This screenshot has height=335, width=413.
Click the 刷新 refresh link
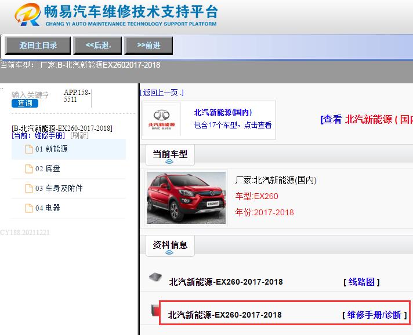point(79,135)
